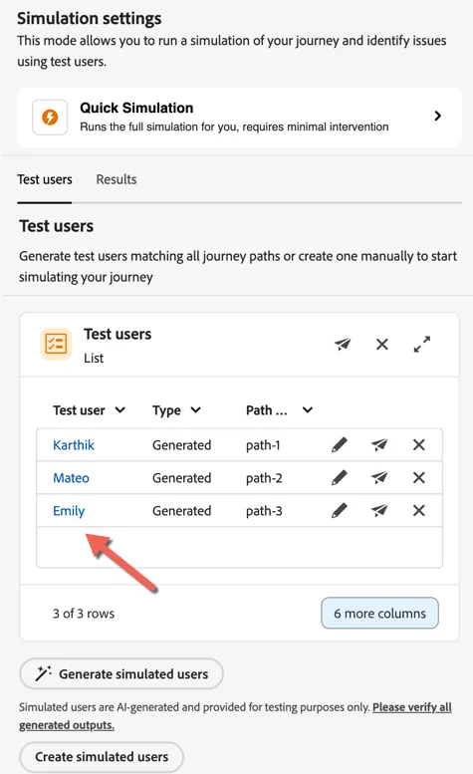Click the Test users list checklist icon
The image size is (473, 774).
[56, 344]
